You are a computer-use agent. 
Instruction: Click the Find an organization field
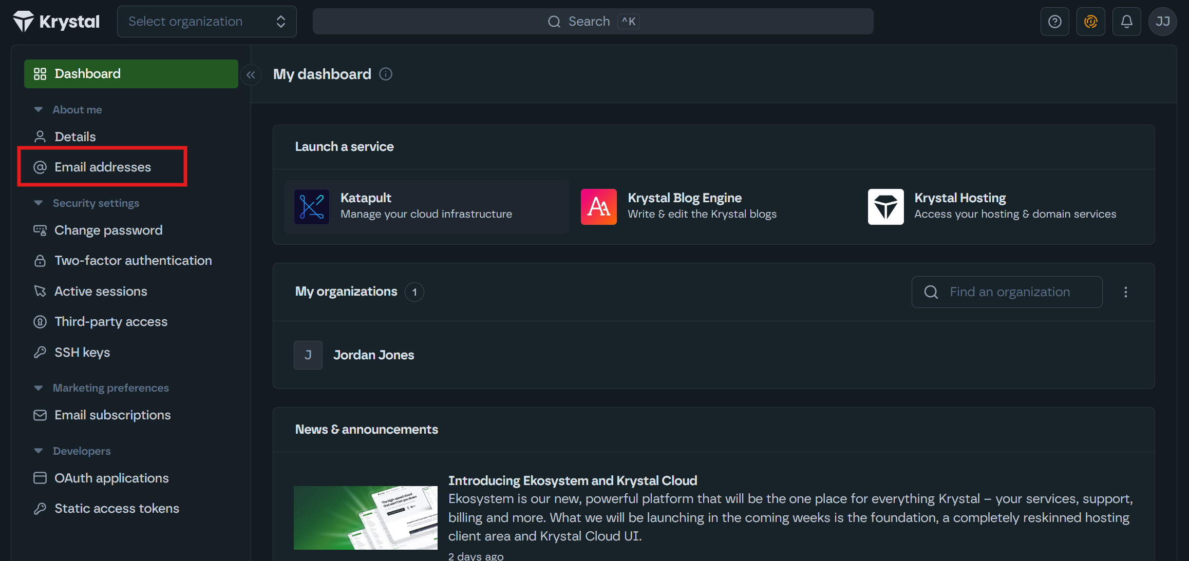pyautogui.click(x=1010, y=292)
